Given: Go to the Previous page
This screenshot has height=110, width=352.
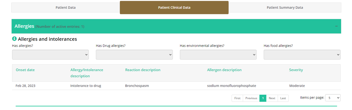Looking at the screenshot, I should coord(251,98).
